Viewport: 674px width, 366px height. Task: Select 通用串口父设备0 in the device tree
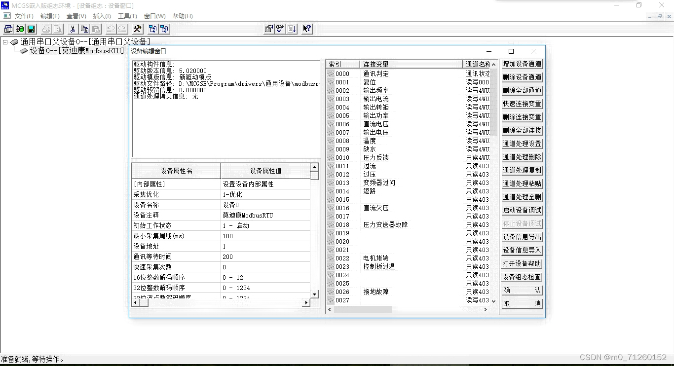(85, 42)
